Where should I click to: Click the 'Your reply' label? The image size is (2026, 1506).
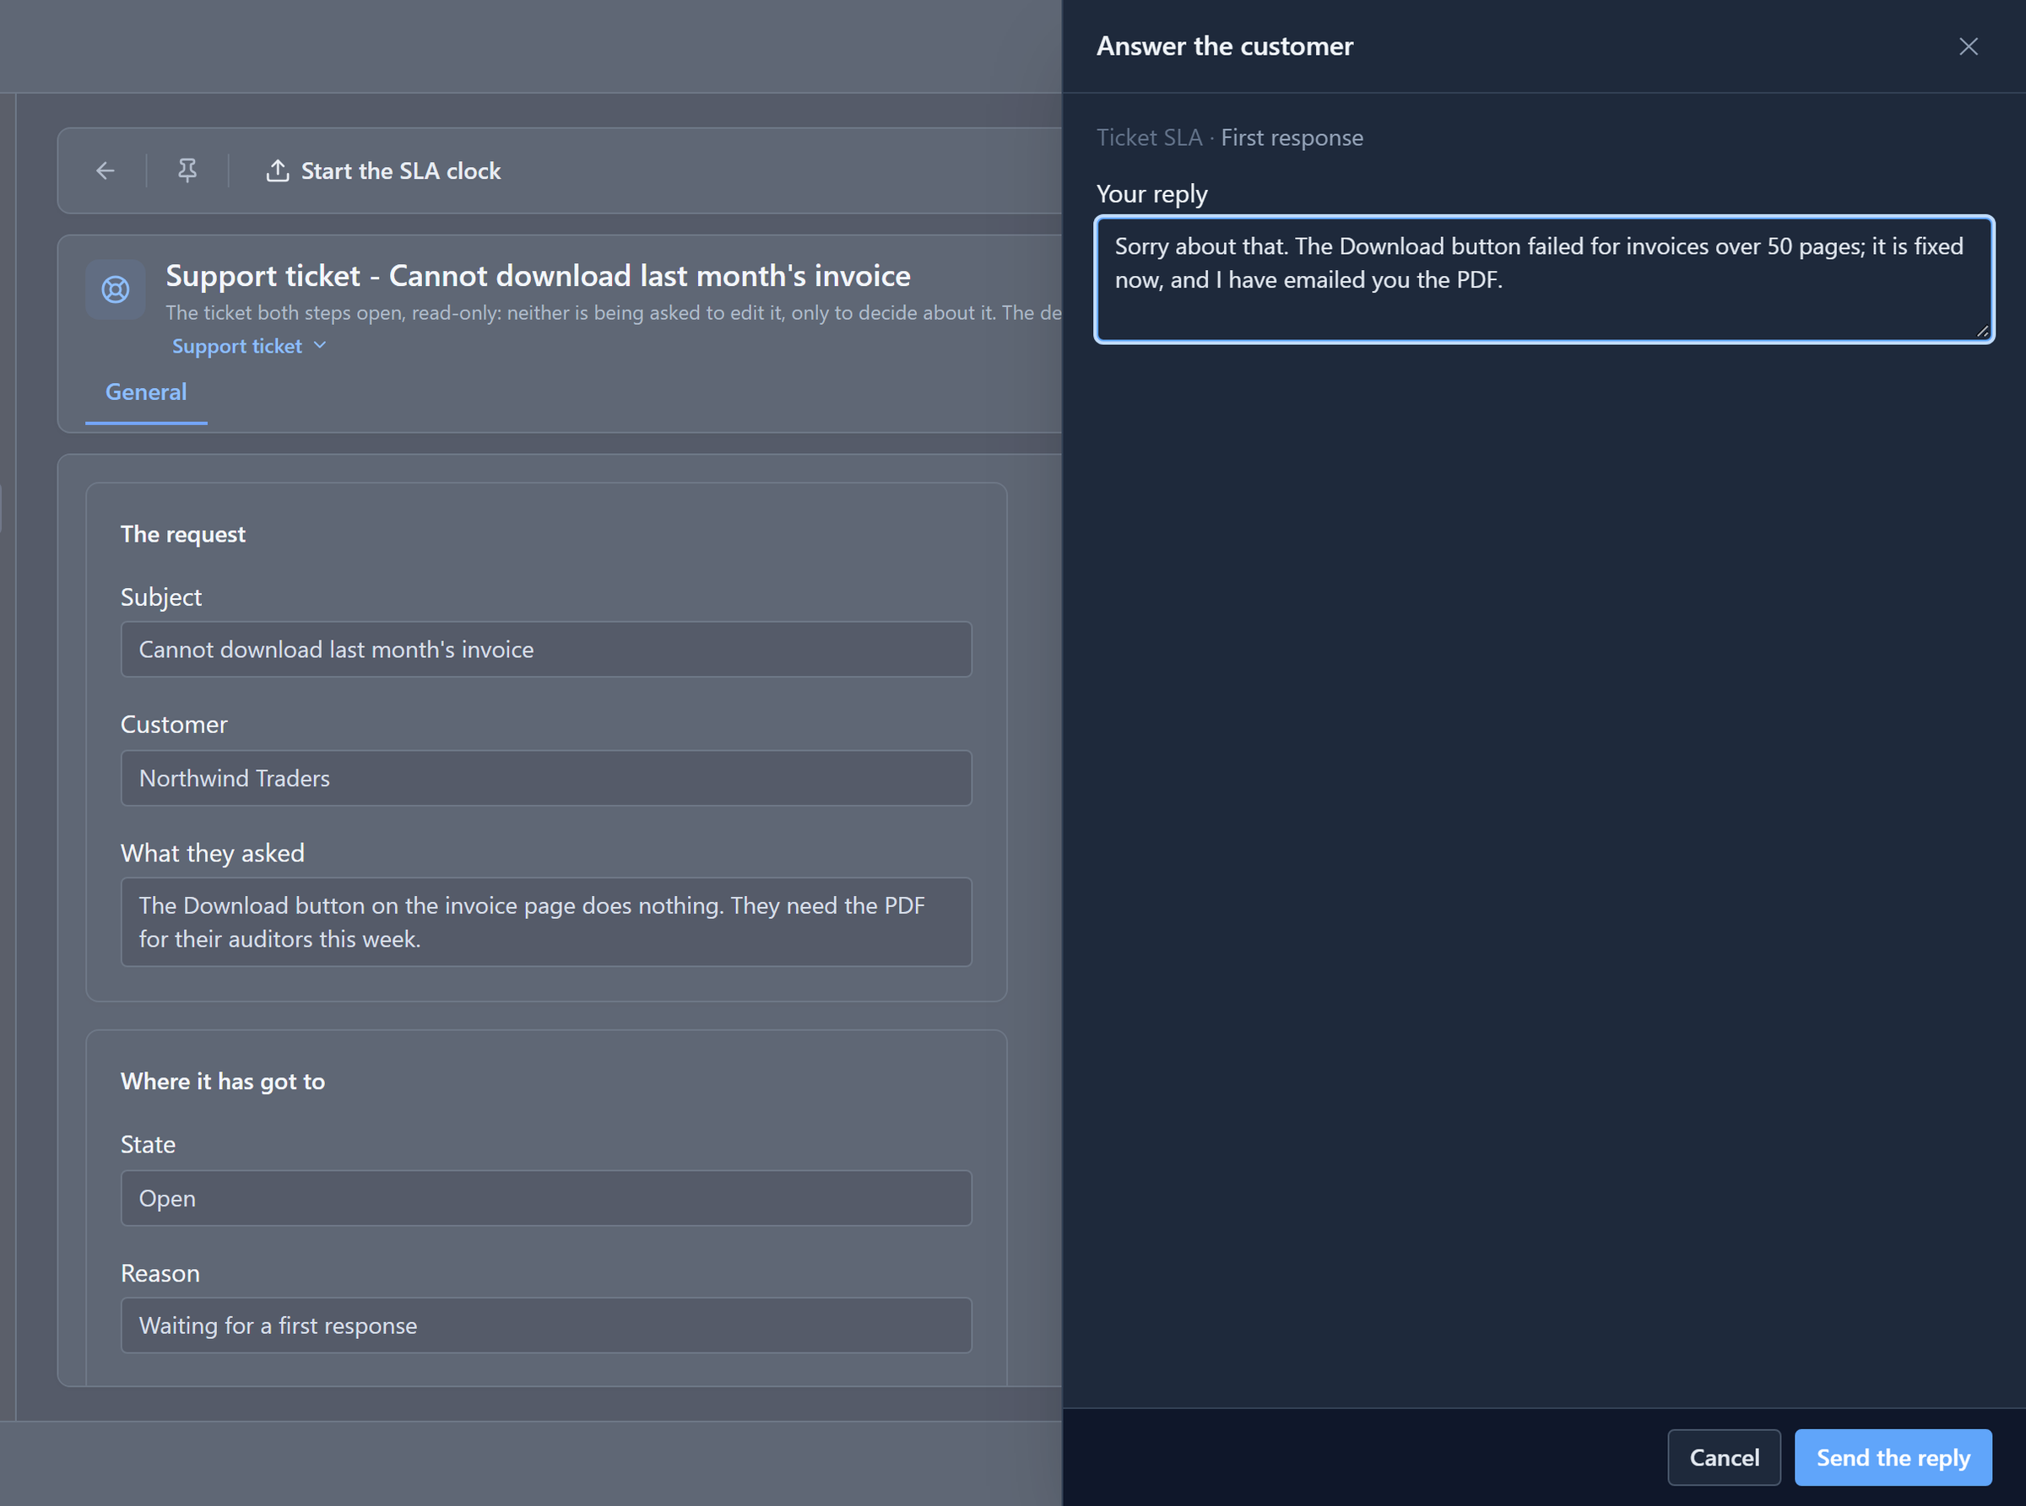[x=1151, y=194]
